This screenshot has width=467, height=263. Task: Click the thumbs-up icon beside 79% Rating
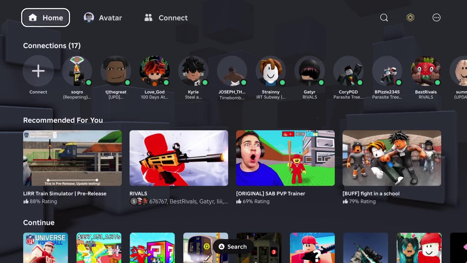coord(345,201)
